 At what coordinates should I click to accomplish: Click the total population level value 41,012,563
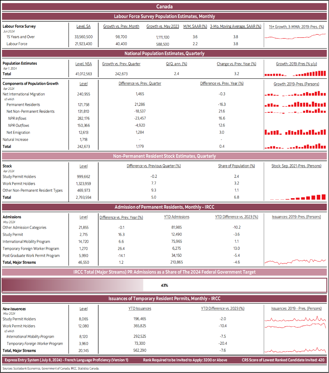[x=84, y=74]
